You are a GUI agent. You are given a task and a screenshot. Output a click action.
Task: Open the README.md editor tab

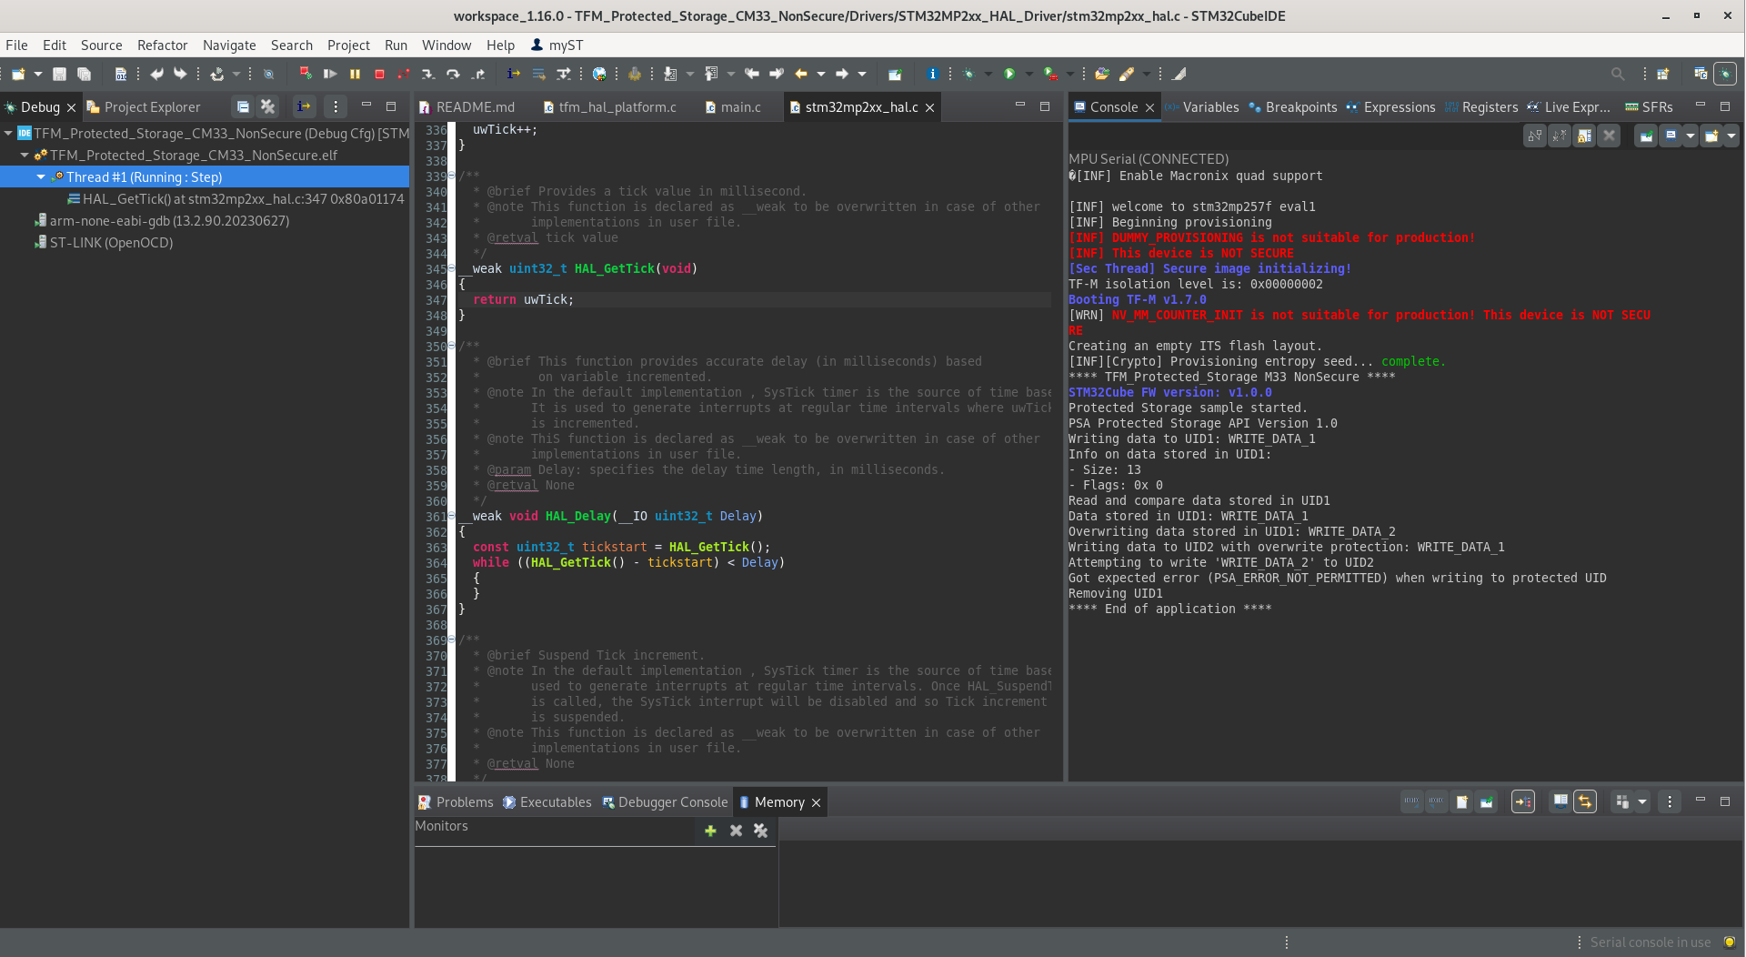[467, 106]
